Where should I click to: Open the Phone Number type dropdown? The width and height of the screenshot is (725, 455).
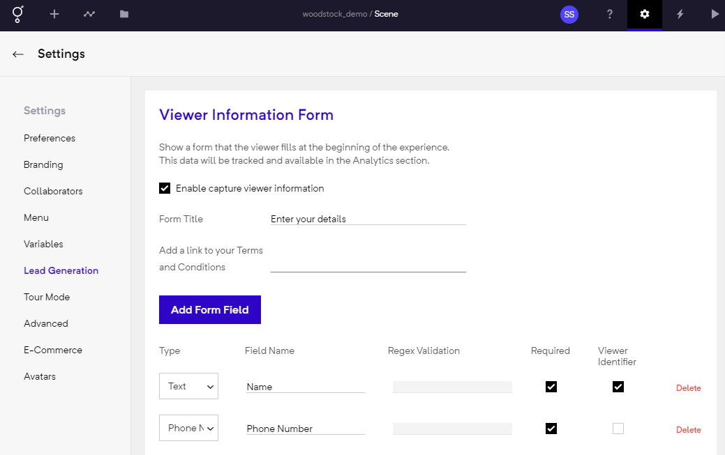188,428
